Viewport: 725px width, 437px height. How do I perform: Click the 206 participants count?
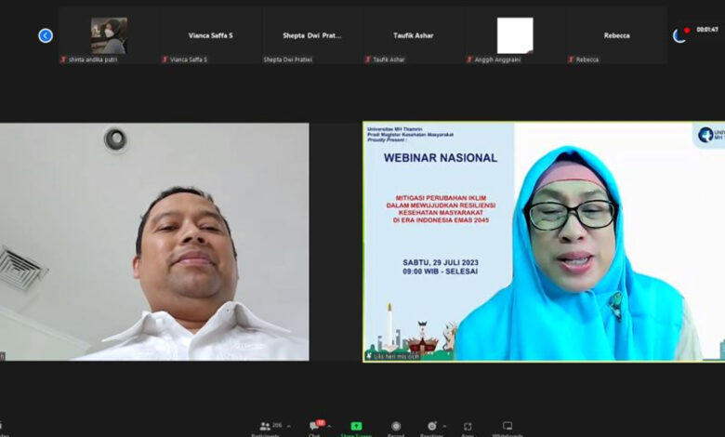pyautogui.click(x=277, y=426)
